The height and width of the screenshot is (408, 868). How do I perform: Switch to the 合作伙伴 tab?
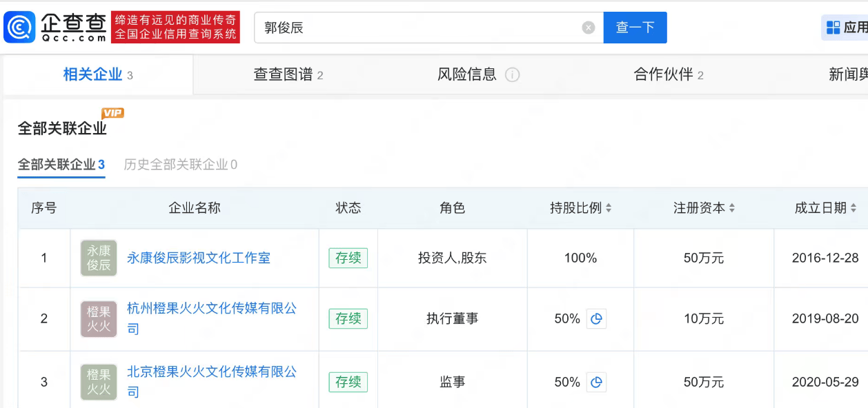tap(668, 75)
